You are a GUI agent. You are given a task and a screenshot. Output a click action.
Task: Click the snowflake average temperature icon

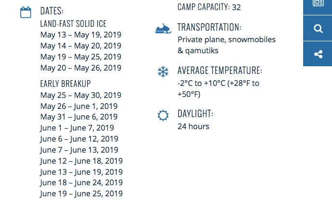(x=163, y=72)
